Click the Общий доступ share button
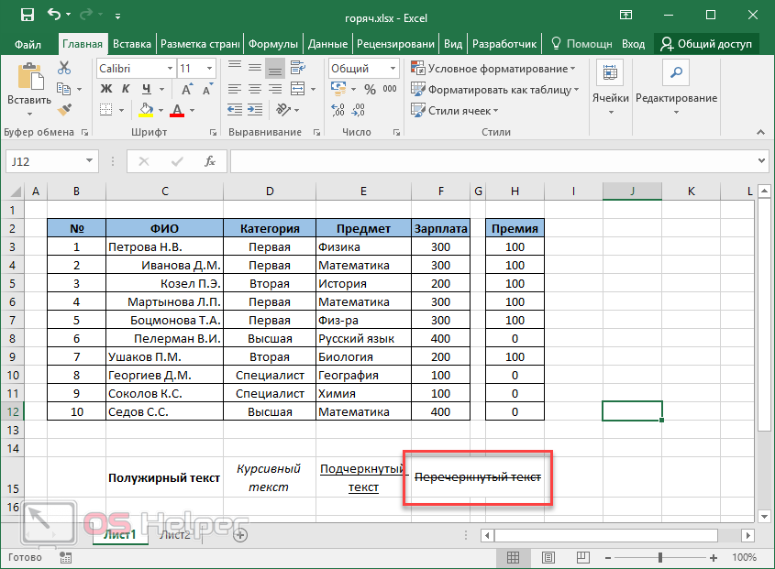Viewport: 775px width, 569px height. point(706,44)
